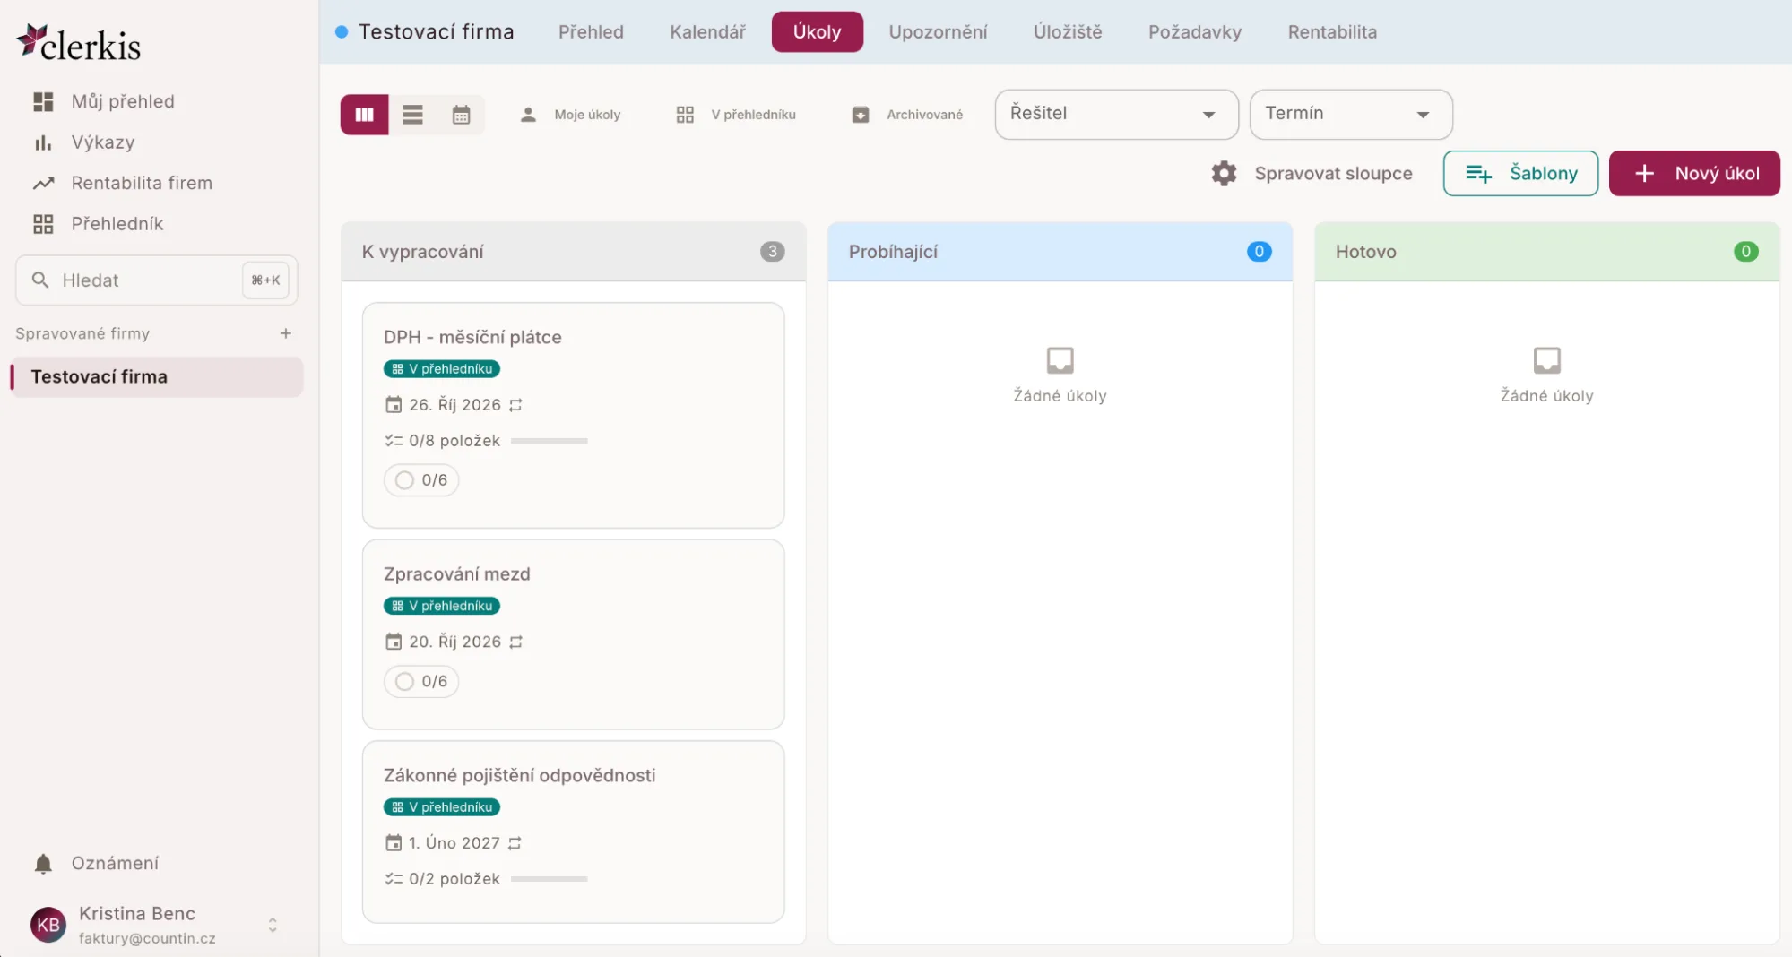Click the recurrence icon on Zpracování mezd
Screen dimensions: 1792x957
(515, 642)
